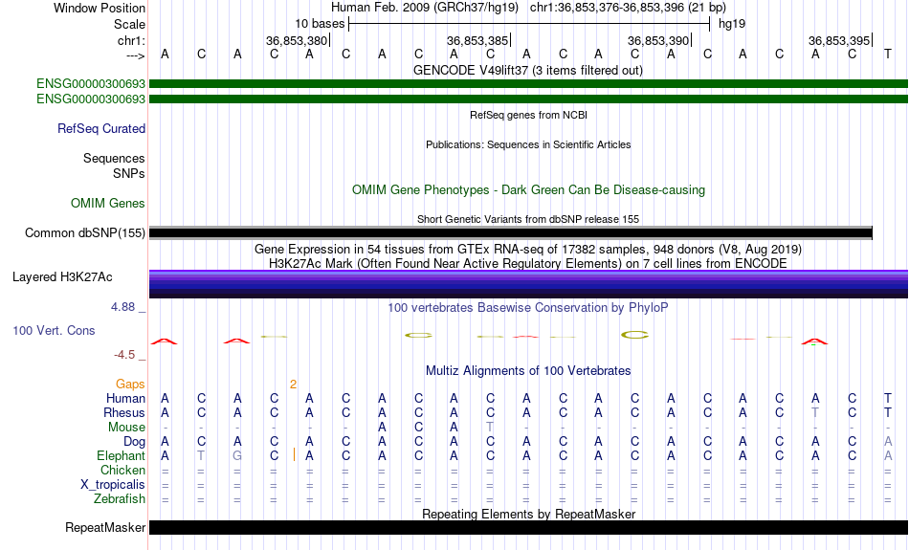The image size is (909, 550).
Task: Open OMIM Gene Phenotypes track title
Action: tap(528, 190)
